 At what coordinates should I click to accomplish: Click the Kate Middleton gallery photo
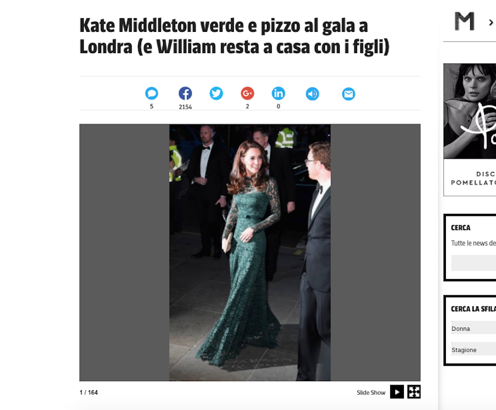point(250,252)
